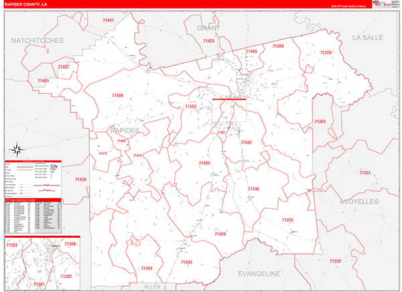The width and height of the screenshot is (402, 292).
Task: Select the GRANT county label
Action: pyautogui.click(x=208, y=28)
